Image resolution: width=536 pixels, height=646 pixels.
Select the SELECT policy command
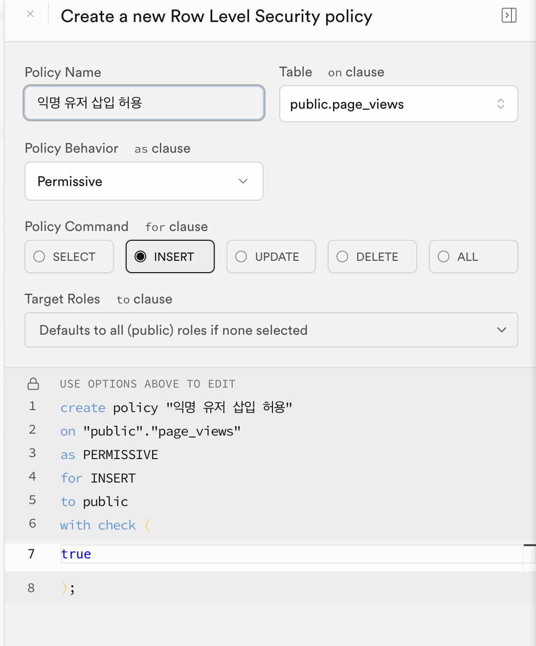(69, 256)
